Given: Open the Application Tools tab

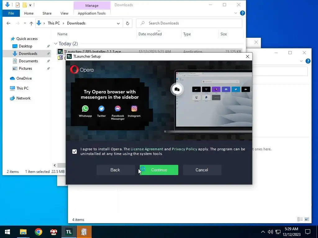Looking at the screenshot, I should (x=92, y=13).
